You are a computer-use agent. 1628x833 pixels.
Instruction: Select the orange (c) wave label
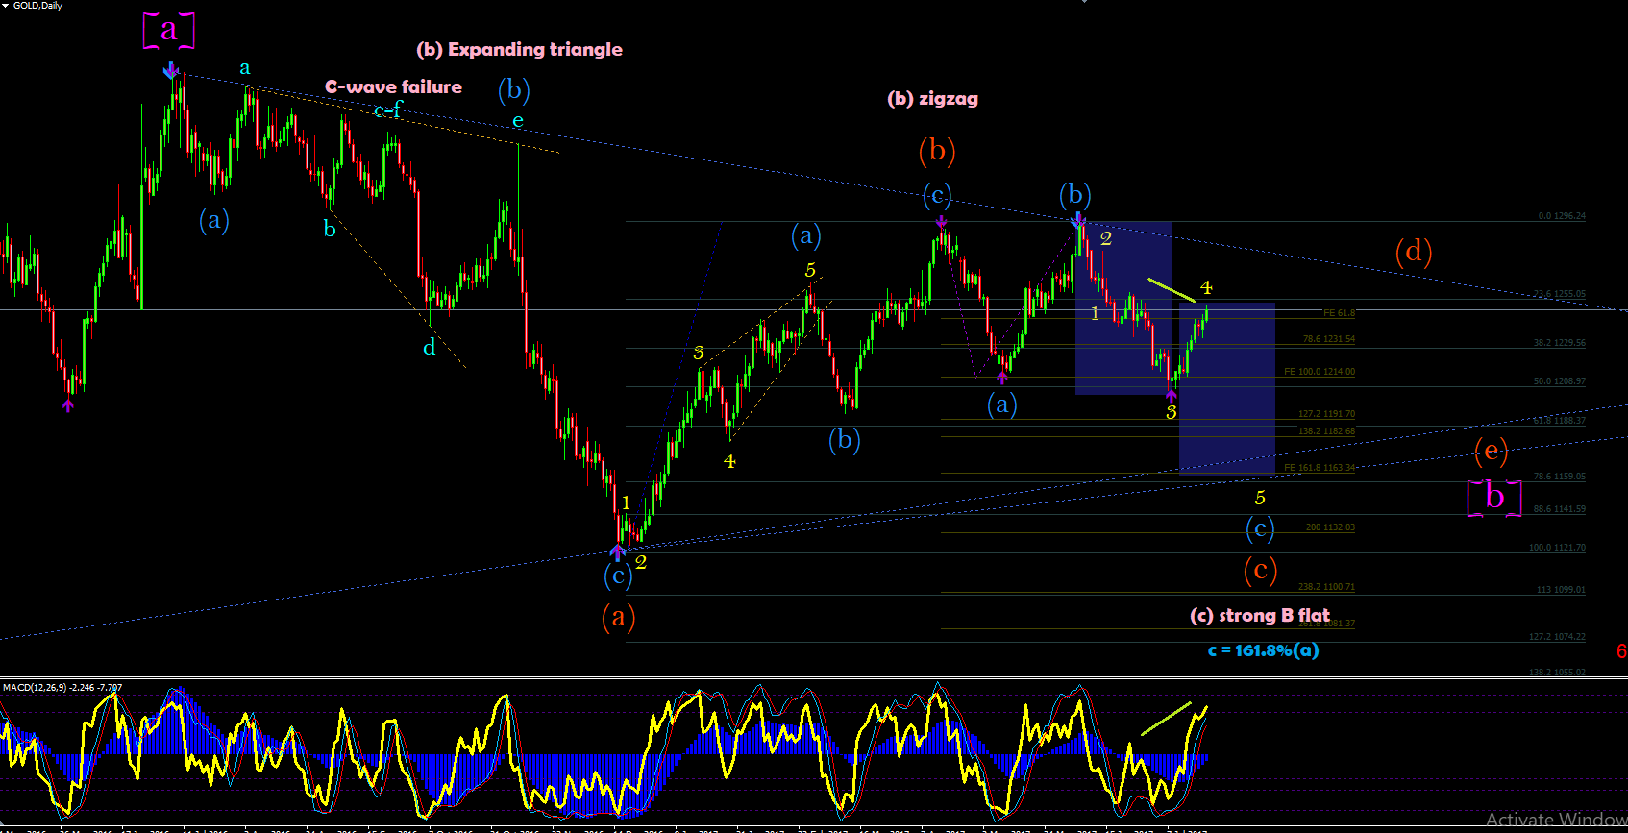1260,570
